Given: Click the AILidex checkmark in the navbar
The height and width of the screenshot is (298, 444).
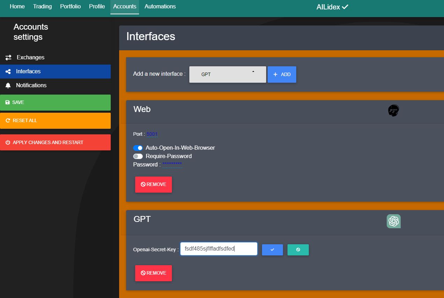Looking at the screenshot, I should tap(345, 6).
